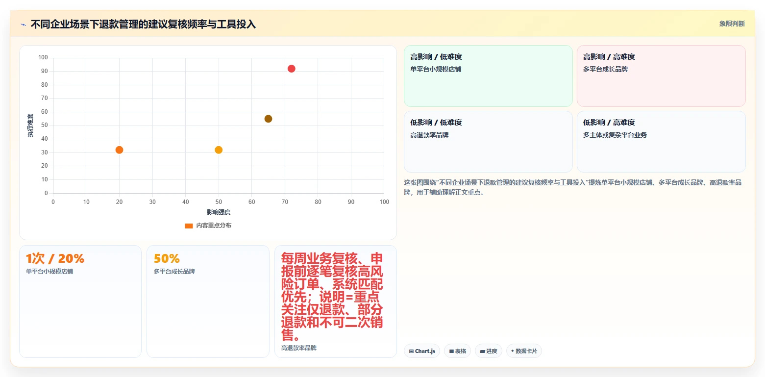Select the 低影响 / 低难度 quadrant card
The height and width of the screenshot is (377, 765).
point(488,142)
